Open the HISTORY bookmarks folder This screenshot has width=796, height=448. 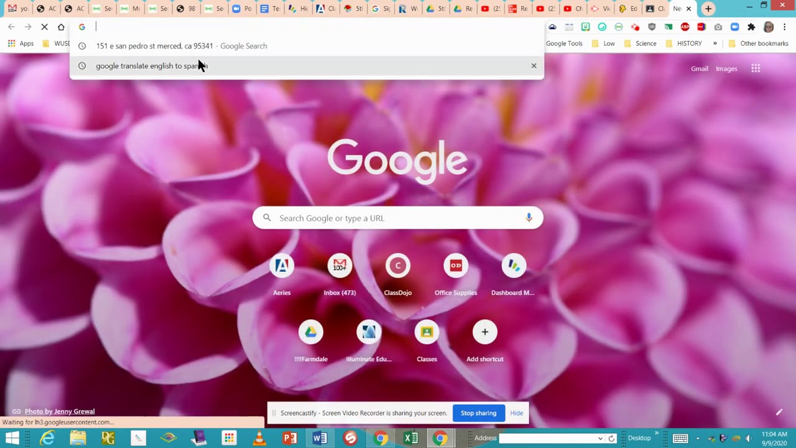(x=683, y=44)
